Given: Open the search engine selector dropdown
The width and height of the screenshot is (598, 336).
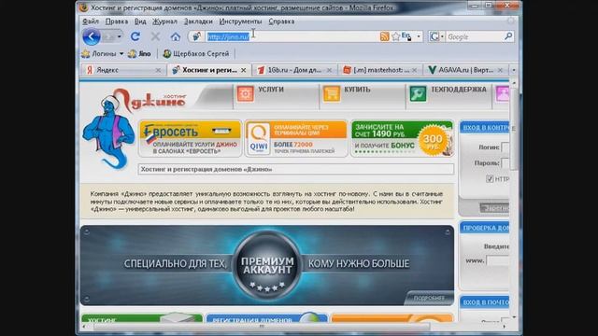Looking at the screenshot, I should coord(442,36).
